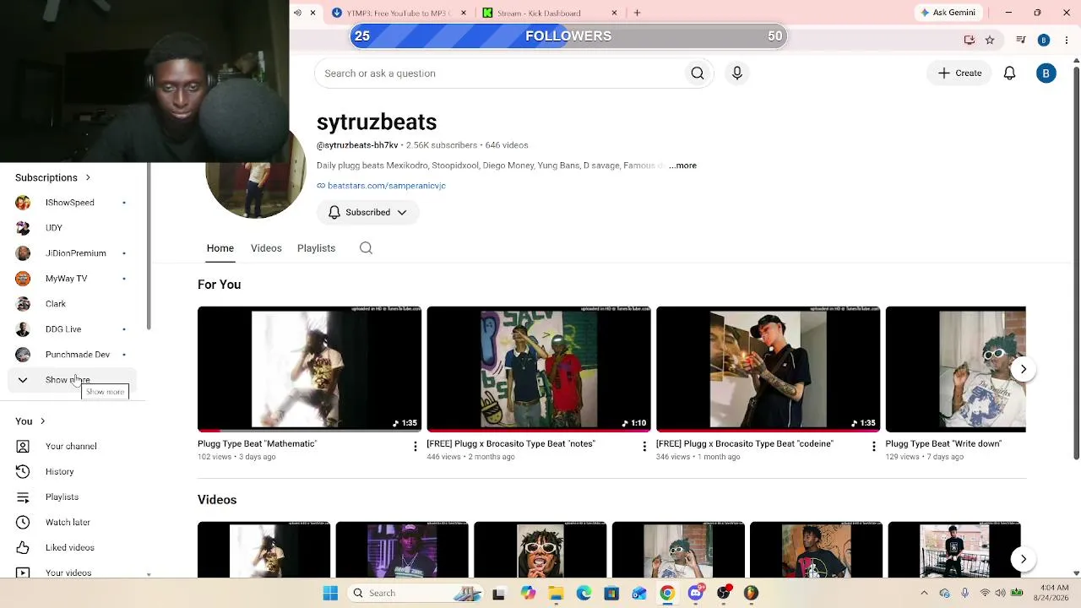Click the Create button
Screen dimensions: 1081x608
(959, 73)
